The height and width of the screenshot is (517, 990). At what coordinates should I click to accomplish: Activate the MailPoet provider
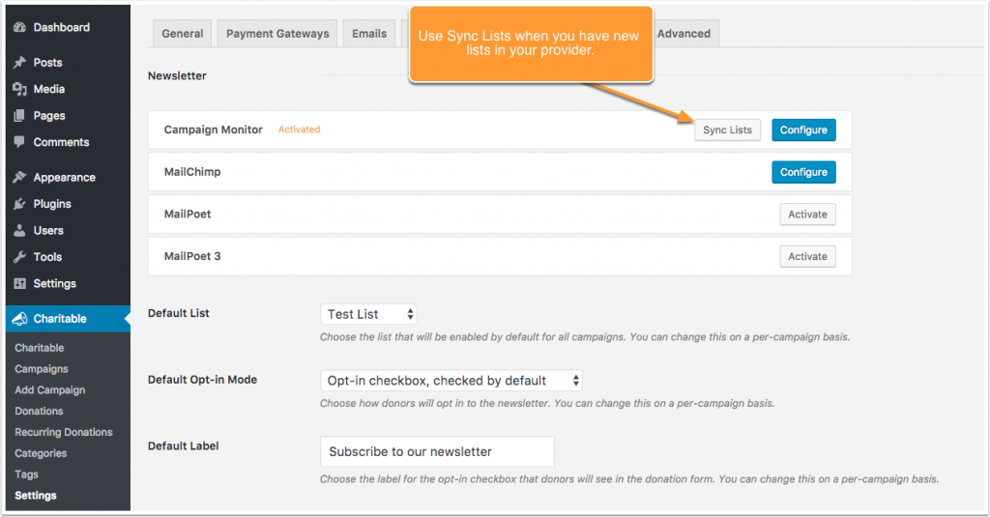pyautogui.click(x=807, y=215)
